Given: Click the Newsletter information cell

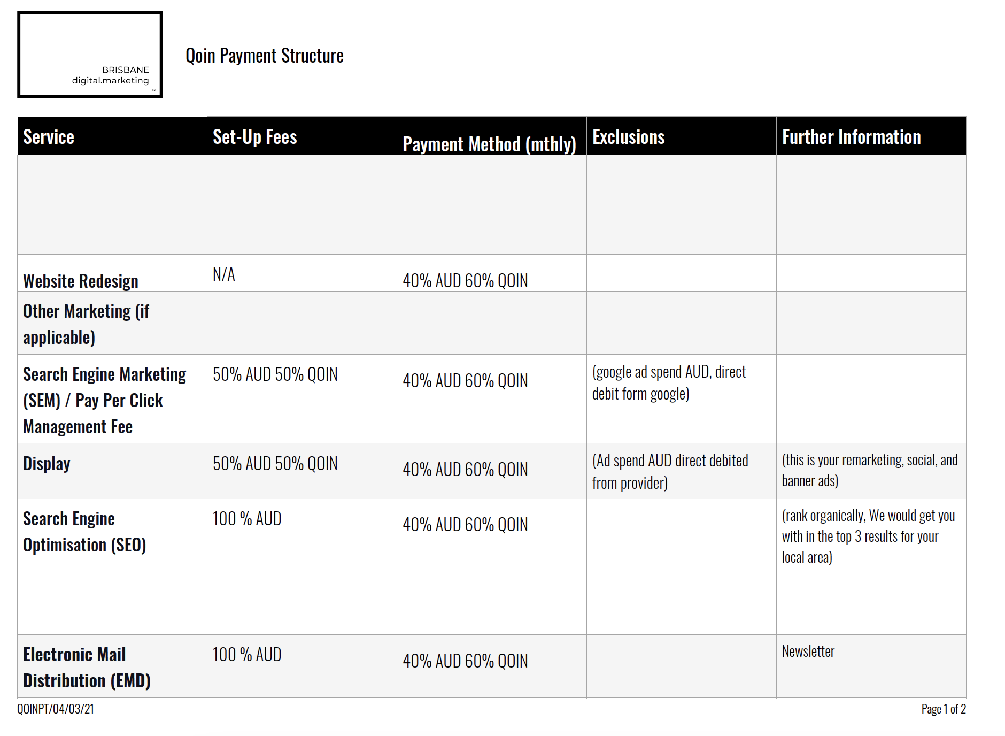Looking at the screenshot, I should pos(871,666).
